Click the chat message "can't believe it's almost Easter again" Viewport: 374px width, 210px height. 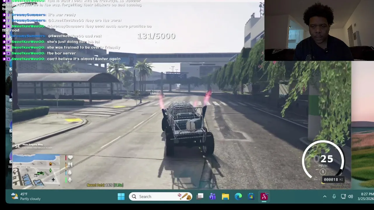coord(84,59)
